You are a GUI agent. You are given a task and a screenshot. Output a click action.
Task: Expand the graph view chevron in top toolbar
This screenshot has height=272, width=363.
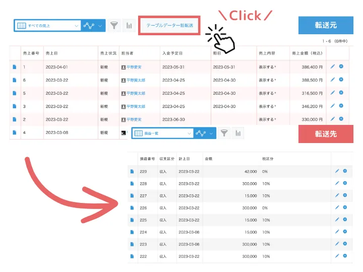pyautogui.click(x=100, y=26)
